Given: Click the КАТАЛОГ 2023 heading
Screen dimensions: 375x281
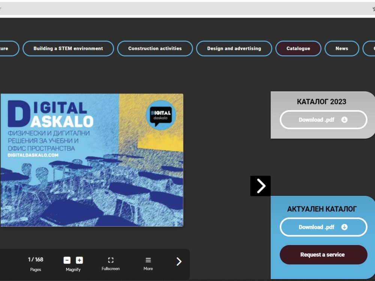Looking at the screenshot, I should click(x=322, y=102).
